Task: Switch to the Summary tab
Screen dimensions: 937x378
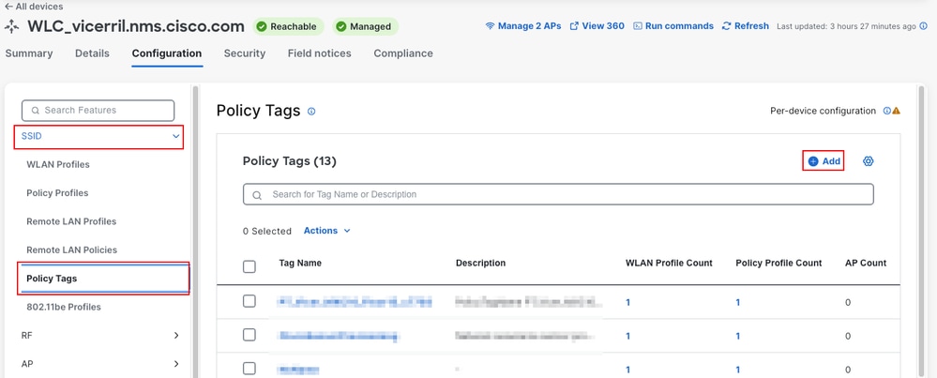Action: (29, 53)
